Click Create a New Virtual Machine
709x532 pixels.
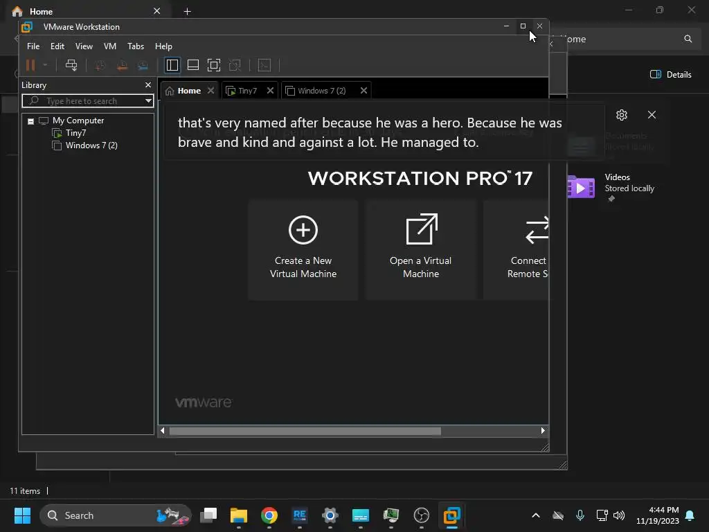303,249
